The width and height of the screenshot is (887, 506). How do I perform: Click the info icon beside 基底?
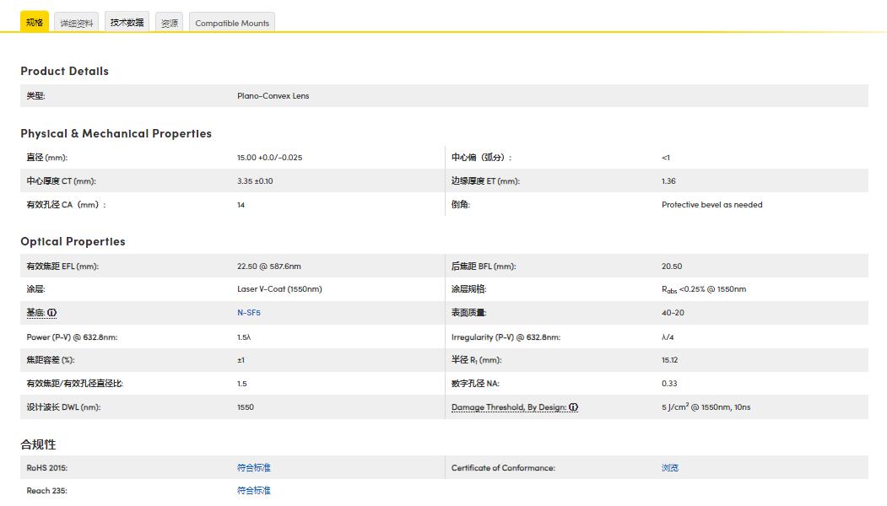(x=52, y=313)
